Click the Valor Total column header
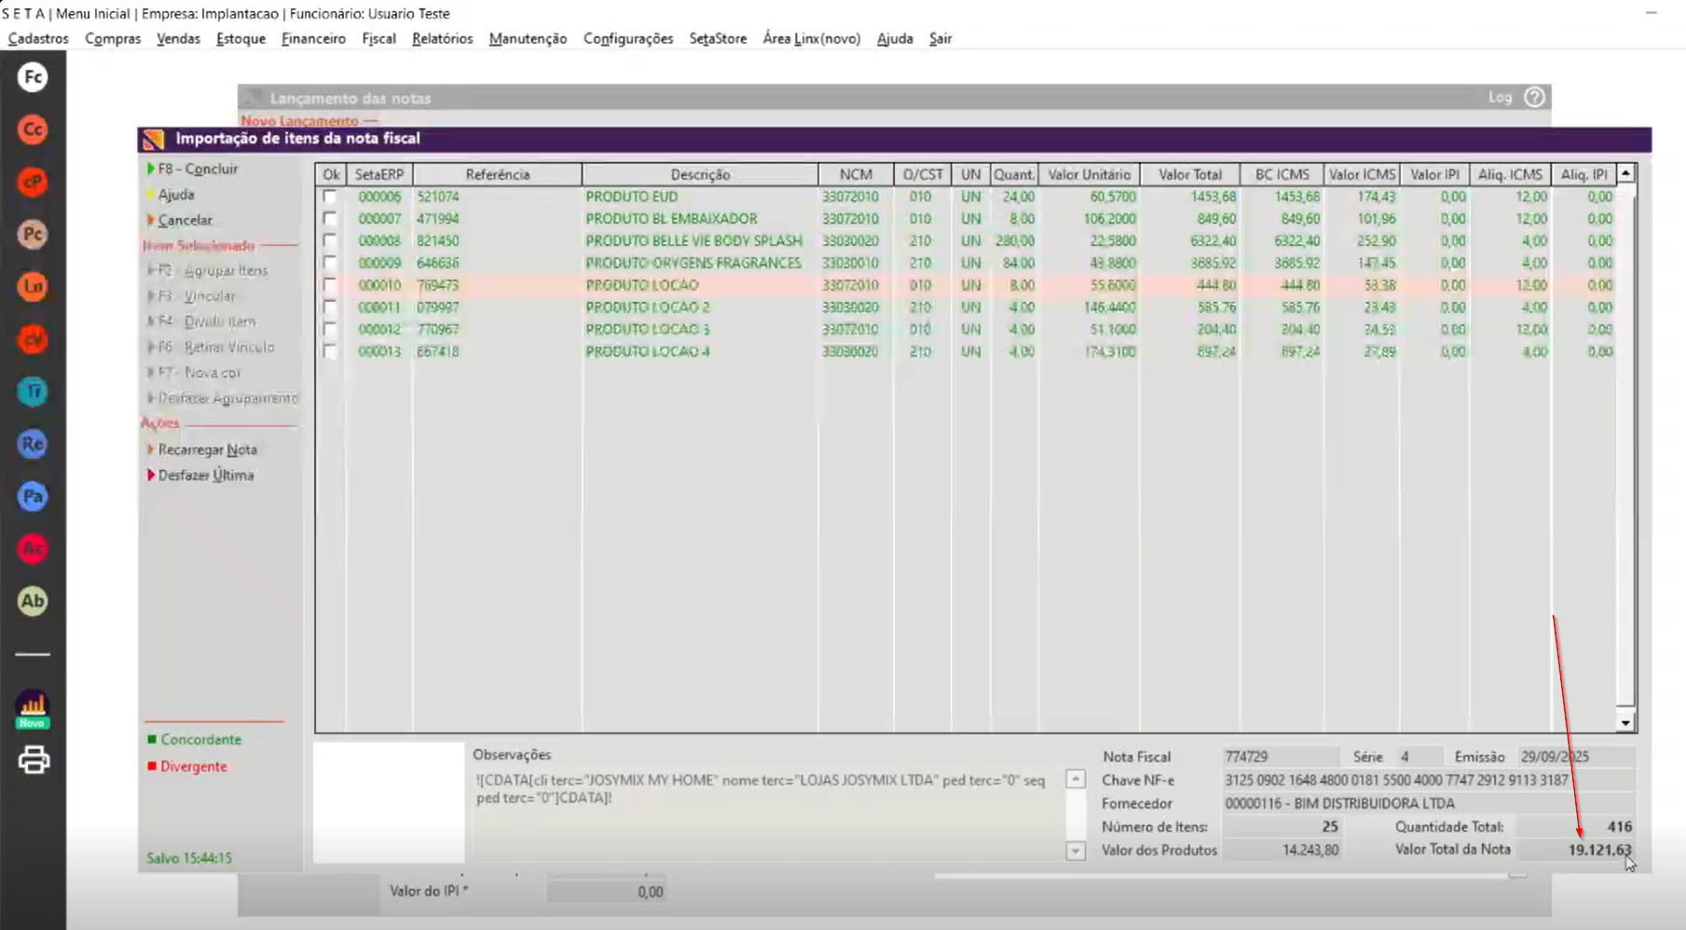The width and height of the screenshot is (1686, 930). point(1190,174)
